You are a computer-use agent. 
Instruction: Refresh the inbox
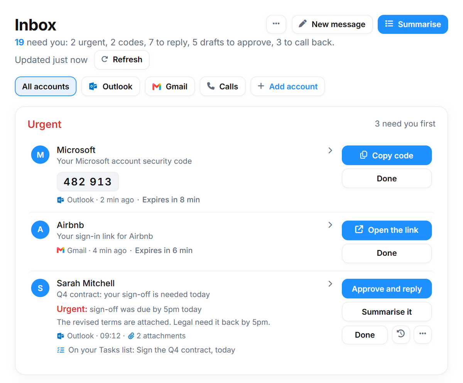point(122,60)
